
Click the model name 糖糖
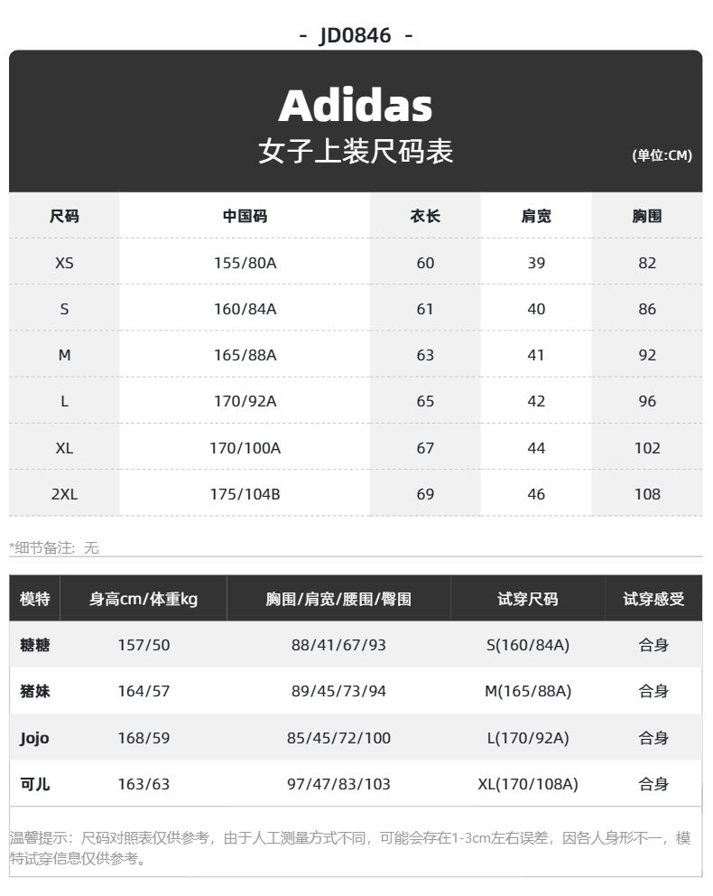[x=34, y=645]
